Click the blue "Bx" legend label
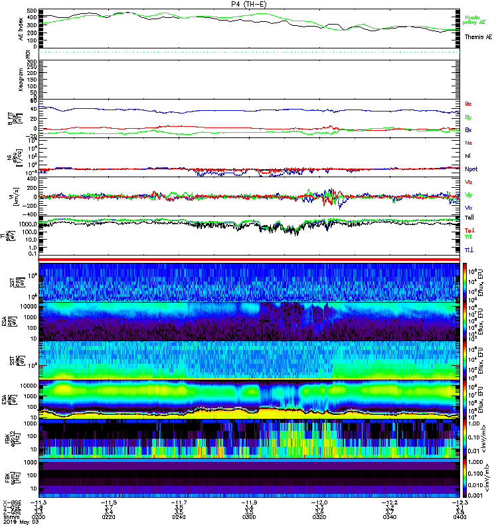498x531 pixels. tap(468, 130)
